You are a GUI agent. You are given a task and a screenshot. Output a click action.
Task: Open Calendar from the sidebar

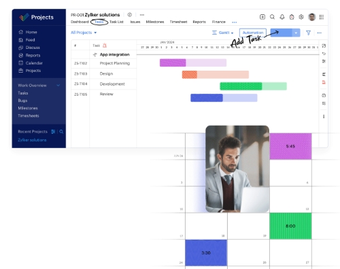tap(31, 63)
